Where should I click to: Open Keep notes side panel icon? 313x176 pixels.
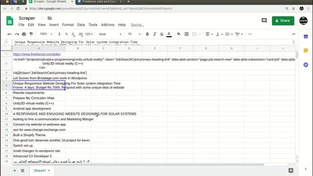[306, 51]
